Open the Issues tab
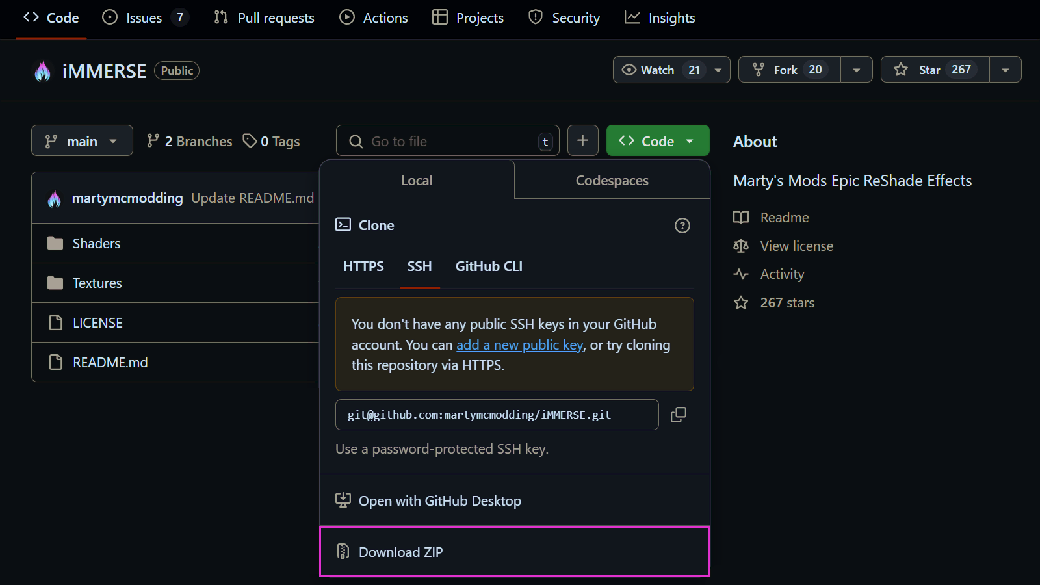This screenshot has width=1040, height=585. [146, 18]
